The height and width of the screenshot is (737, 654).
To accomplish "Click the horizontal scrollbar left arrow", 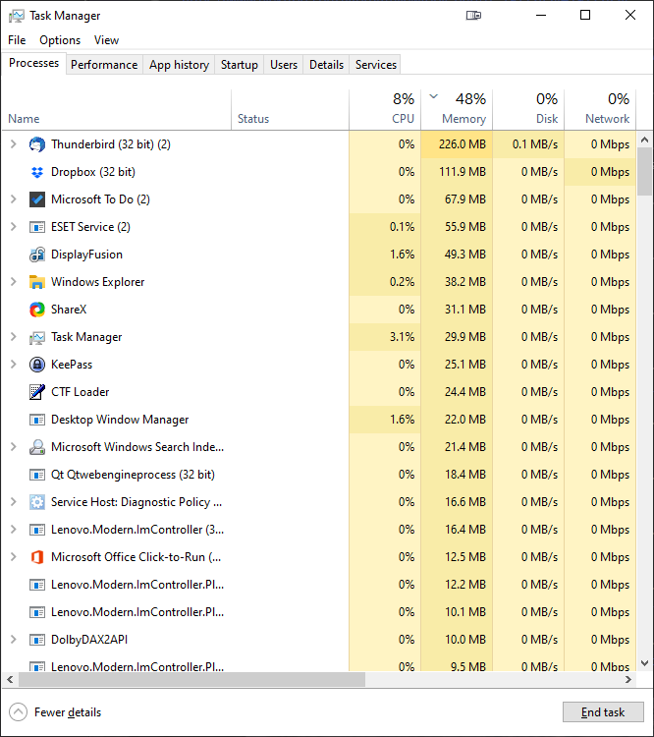I will click(x=10, y=680).
